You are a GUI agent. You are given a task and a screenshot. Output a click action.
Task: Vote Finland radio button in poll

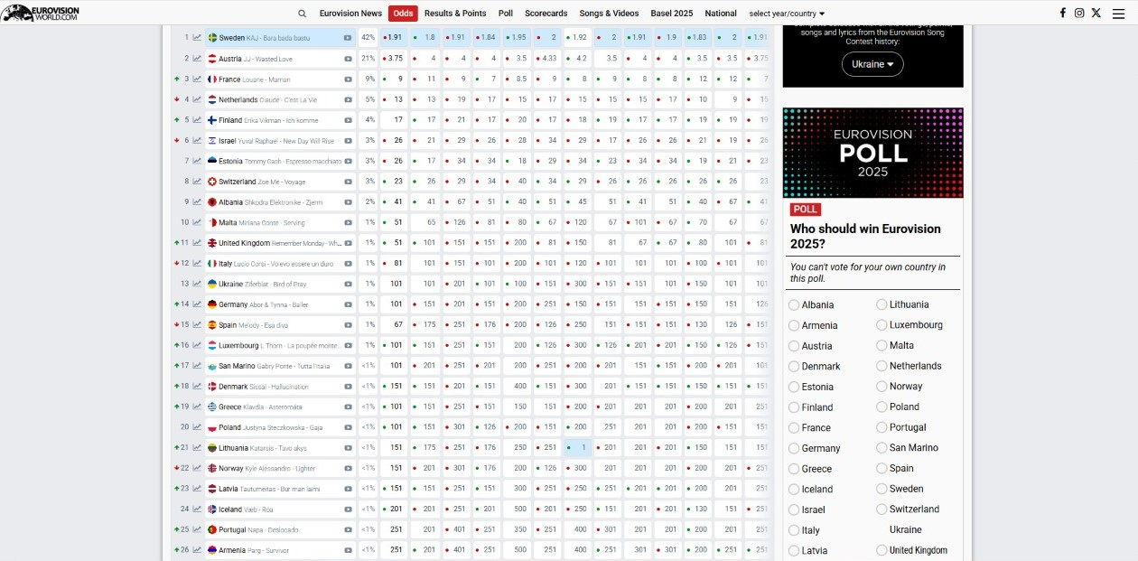coord(794,407)
